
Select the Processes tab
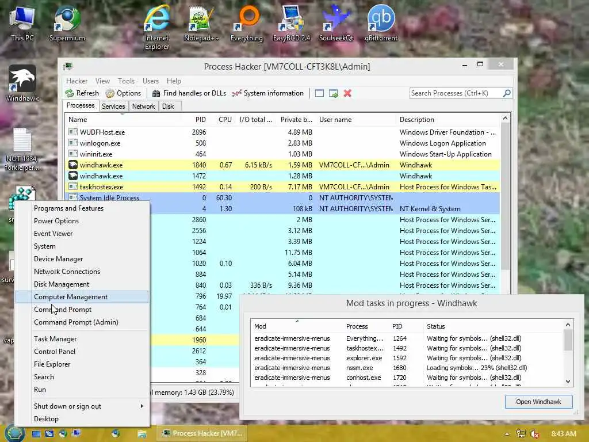(x=81, y=106)
